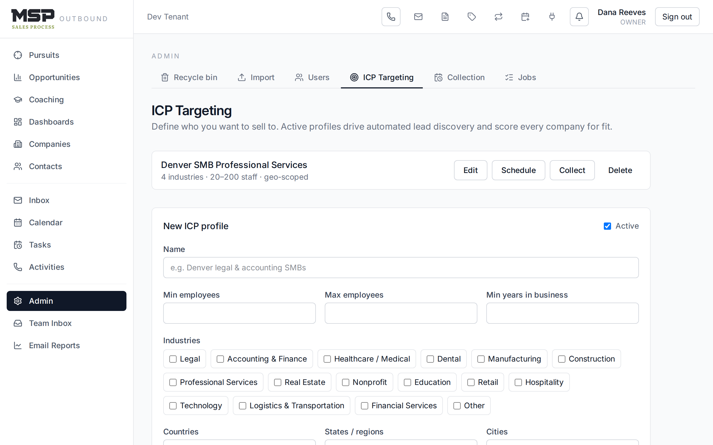Viewport: 713px width, 445px height.
Task: Check Healthcare / Medical industry
Action: tap(327, 359)
